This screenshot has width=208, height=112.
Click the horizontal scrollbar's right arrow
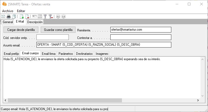[198, 100]
